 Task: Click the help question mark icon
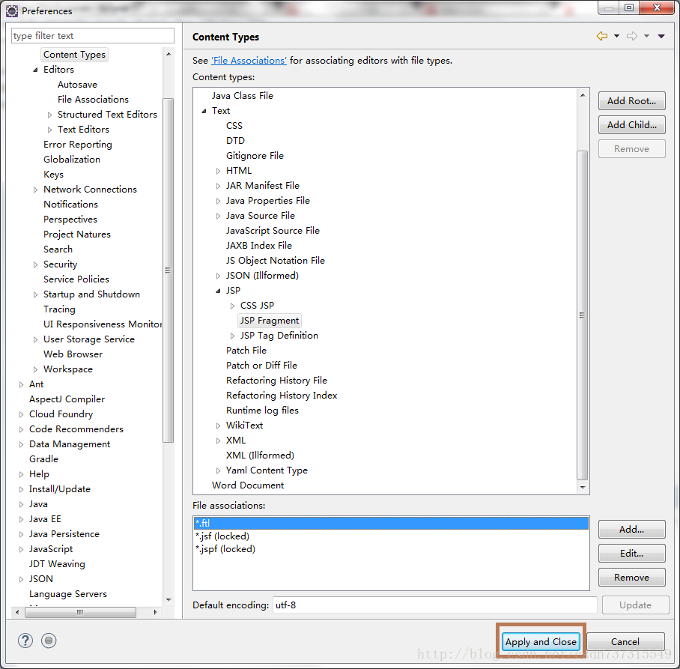[25, 641]
